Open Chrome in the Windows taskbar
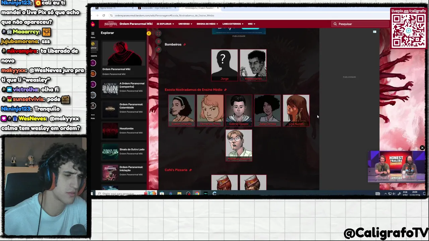Screen dimensions: 429x241 [x=197, y=193]
